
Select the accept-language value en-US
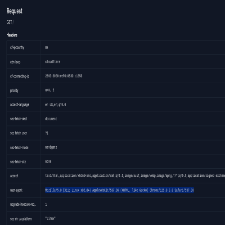55,104
